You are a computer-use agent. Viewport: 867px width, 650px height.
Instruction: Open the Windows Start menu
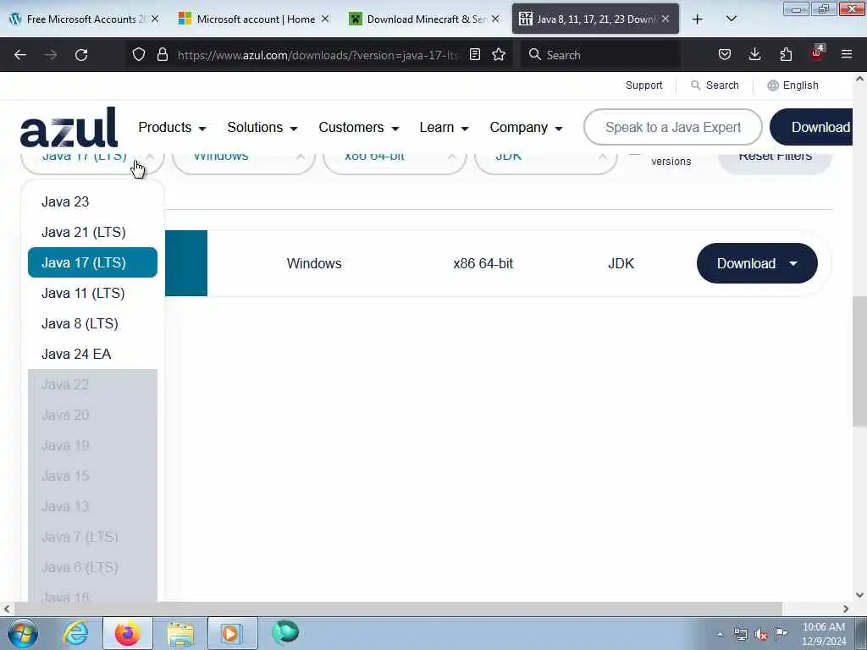click(23, 633)
